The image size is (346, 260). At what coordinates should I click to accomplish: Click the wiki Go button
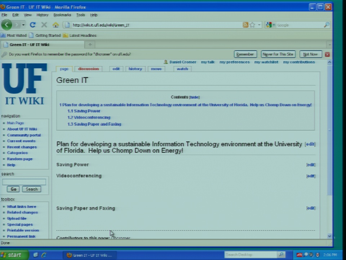pos(13,189)
